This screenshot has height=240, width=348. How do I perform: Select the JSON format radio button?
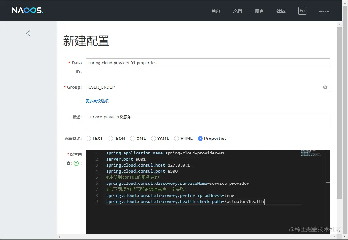coord(110,139)
